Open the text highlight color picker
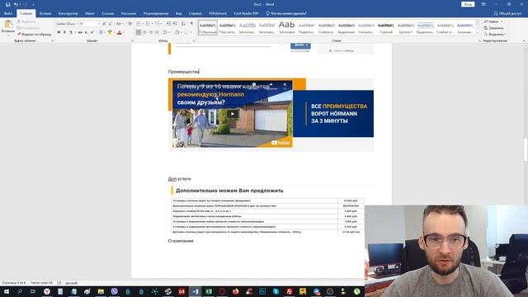 pyautogui.click(x=114, y=32)
